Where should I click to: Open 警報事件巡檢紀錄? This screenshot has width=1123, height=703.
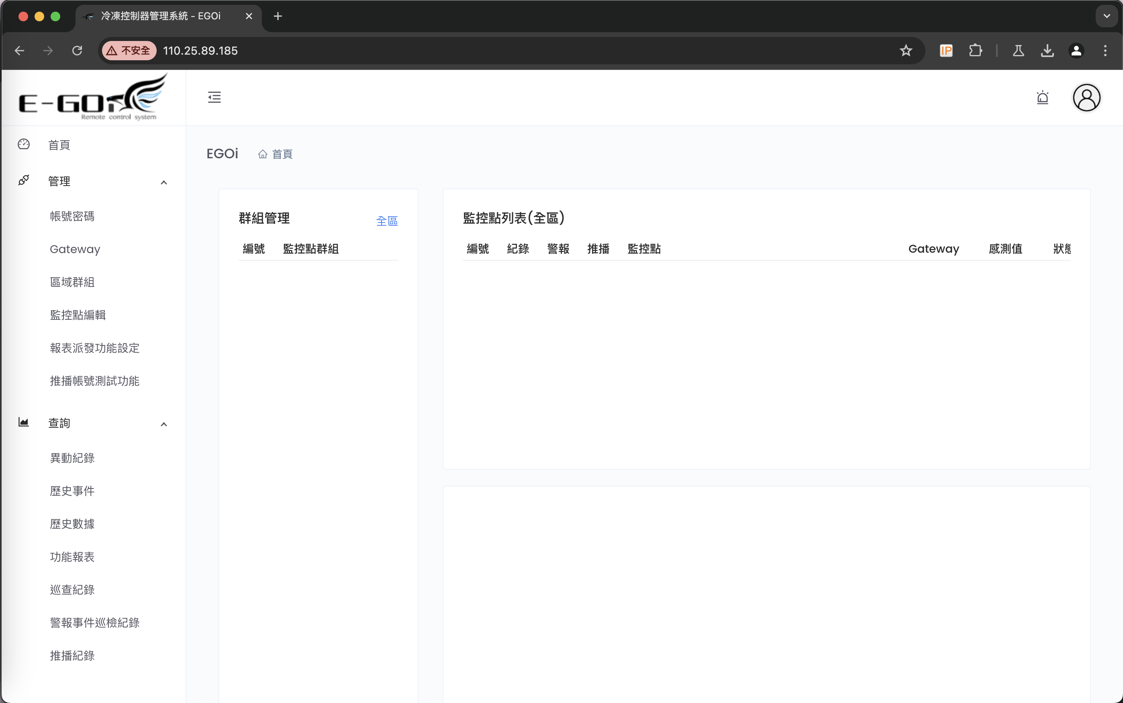click(94, 623)
